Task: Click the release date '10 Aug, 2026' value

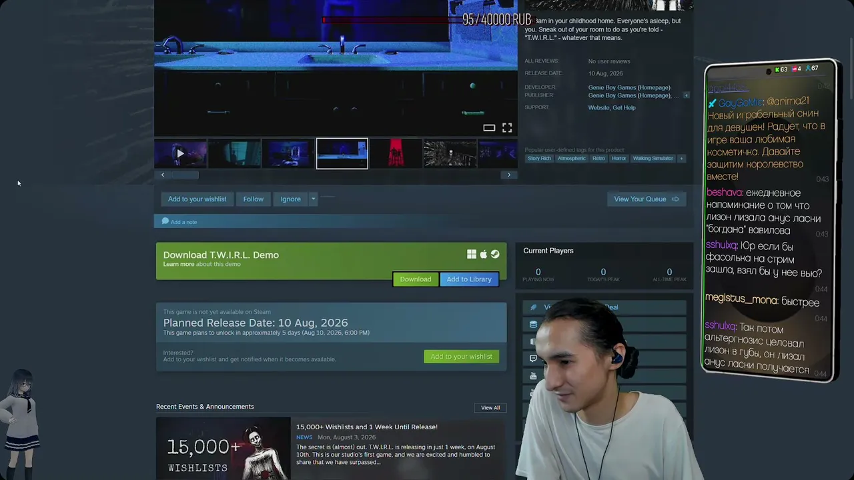Action: click(605, 73)
